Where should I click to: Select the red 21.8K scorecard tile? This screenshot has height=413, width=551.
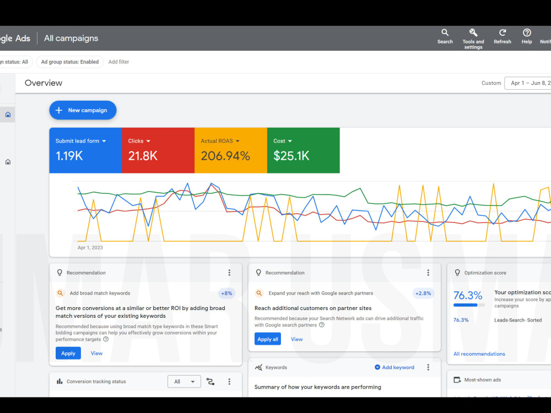158,150
